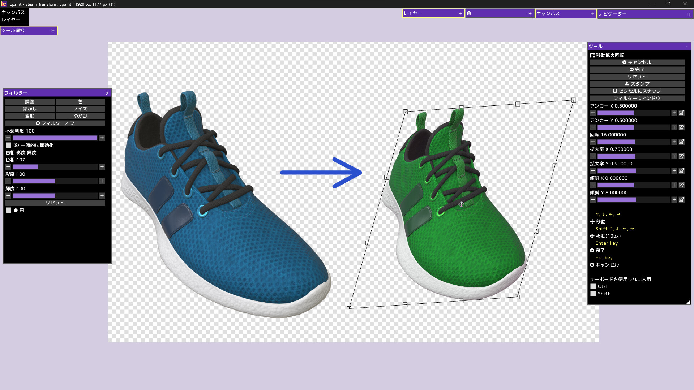This screenshot has height=390, width=694.
Task: Click top-right transform corner handle
Action: [x=574, y=100]
